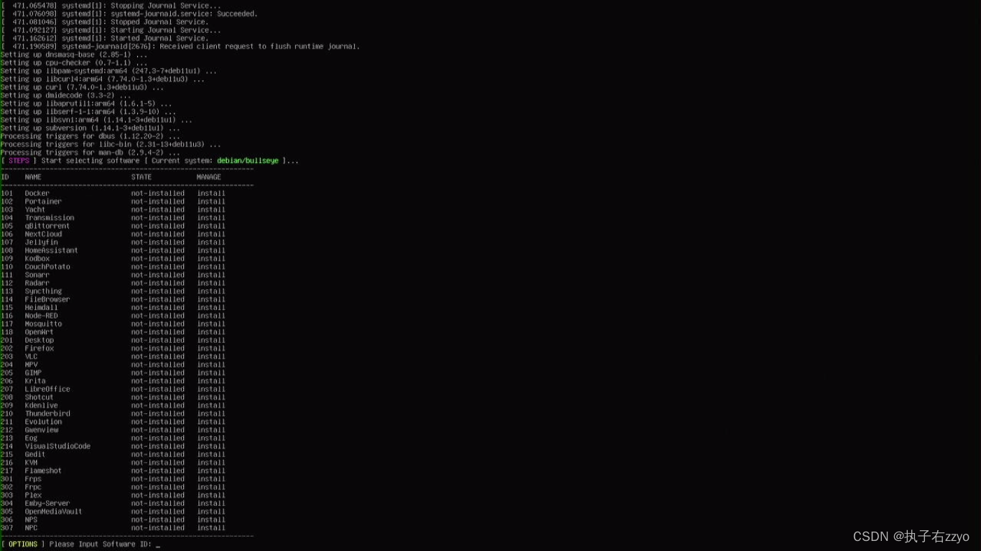This screenshot has height=551, width=981.
Task: Select the VLC name
Action: [x=32, y=357]
